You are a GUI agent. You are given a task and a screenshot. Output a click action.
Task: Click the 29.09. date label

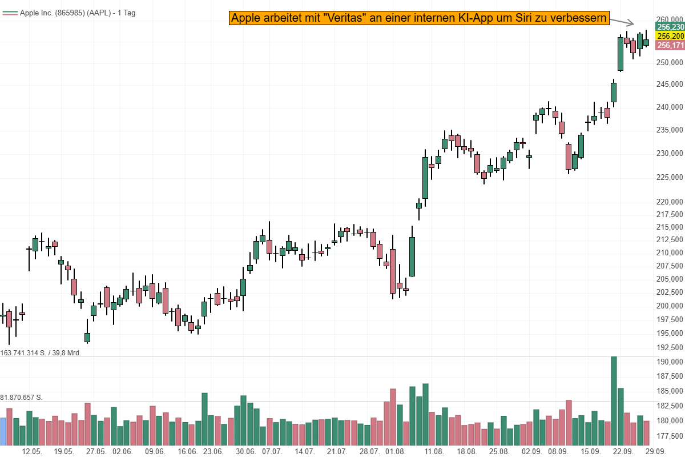tap(655, 451)
